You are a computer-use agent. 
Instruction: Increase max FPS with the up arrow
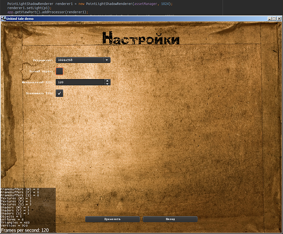107,80
